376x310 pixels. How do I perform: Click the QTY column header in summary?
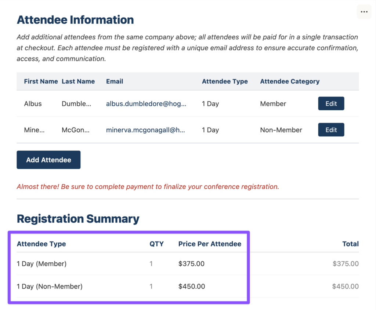click(x=157, y=244)
